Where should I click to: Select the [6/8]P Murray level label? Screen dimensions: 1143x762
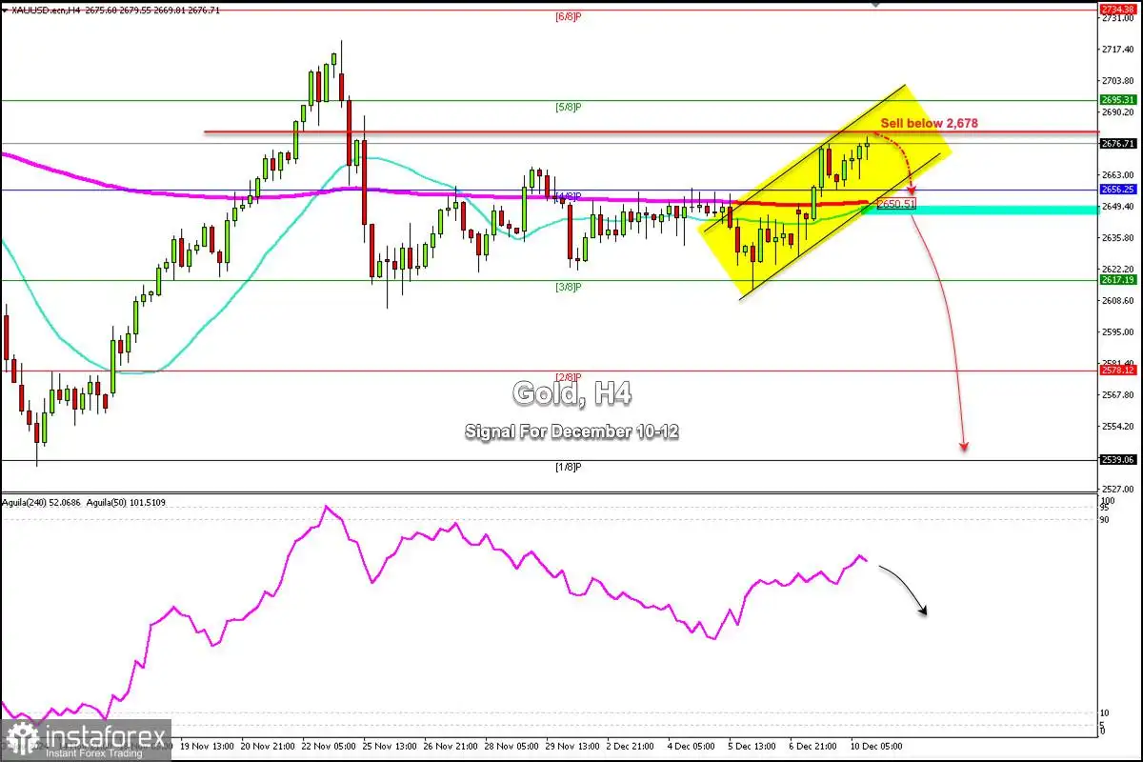click(569, 16)
